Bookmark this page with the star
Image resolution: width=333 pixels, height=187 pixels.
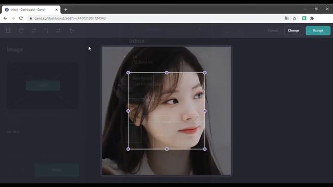point(294,19)
